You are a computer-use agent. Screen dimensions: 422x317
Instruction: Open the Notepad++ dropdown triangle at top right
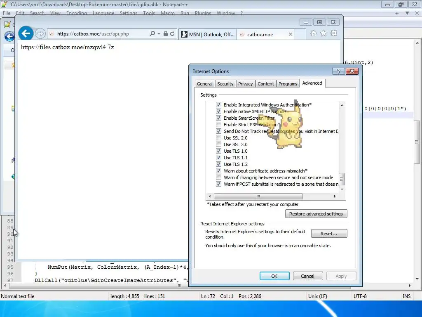(407, 13)
